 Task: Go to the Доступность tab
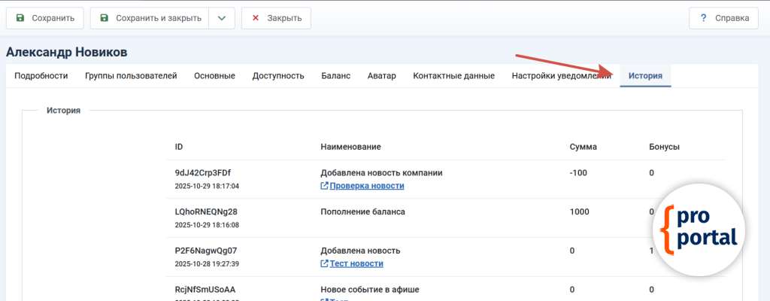[x=278, y=75]
